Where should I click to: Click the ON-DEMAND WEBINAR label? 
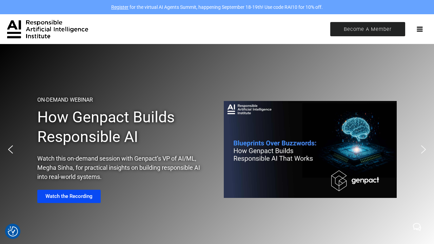tap(65, 100)
